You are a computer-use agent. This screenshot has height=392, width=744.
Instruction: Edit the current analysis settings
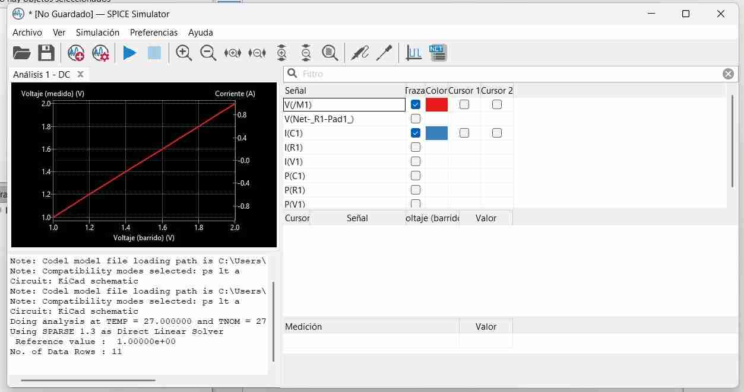click(x=101, y=53)
